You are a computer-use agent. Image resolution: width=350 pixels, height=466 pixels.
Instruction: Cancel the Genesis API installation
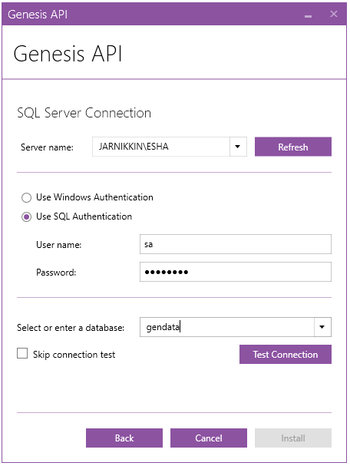tap(209, 438)
